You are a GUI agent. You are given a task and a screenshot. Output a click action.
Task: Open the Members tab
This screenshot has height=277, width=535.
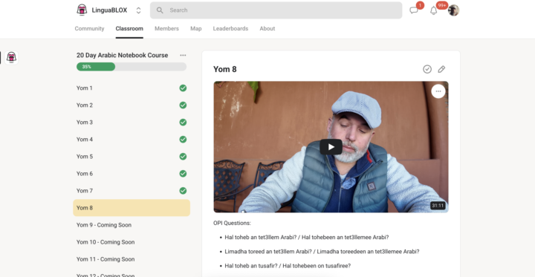pyautogui.click(x=166, y=29)
